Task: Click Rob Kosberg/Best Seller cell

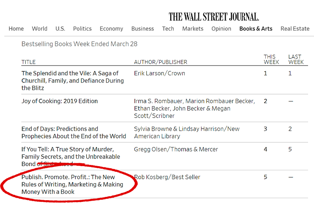Action: pos(167,177)
